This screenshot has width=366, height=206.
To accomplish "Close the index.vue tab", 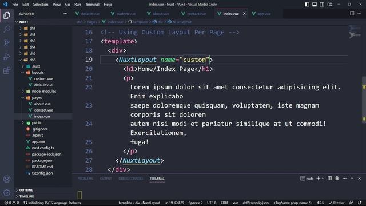I will coord(244,14).
